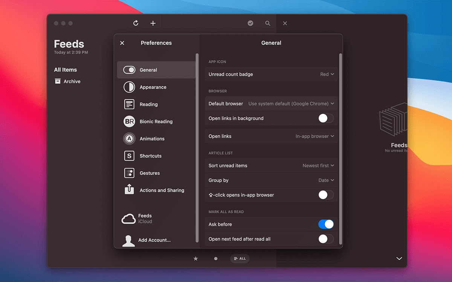Click the plus icon to add feed

pos(153,23)
